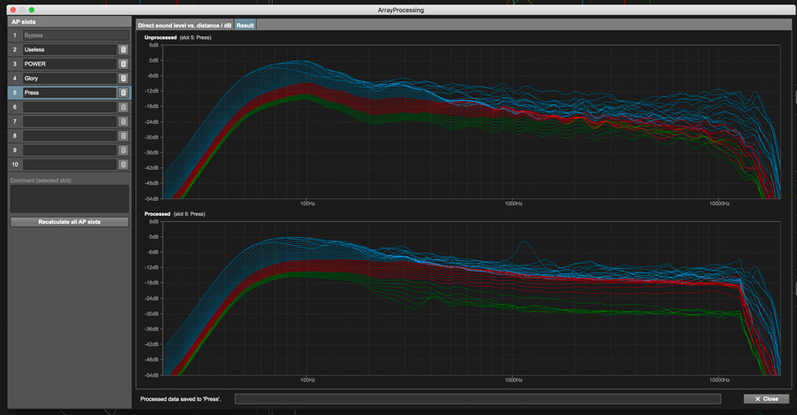Click 'Processed data saved to Press' status text

pos(181,399)
